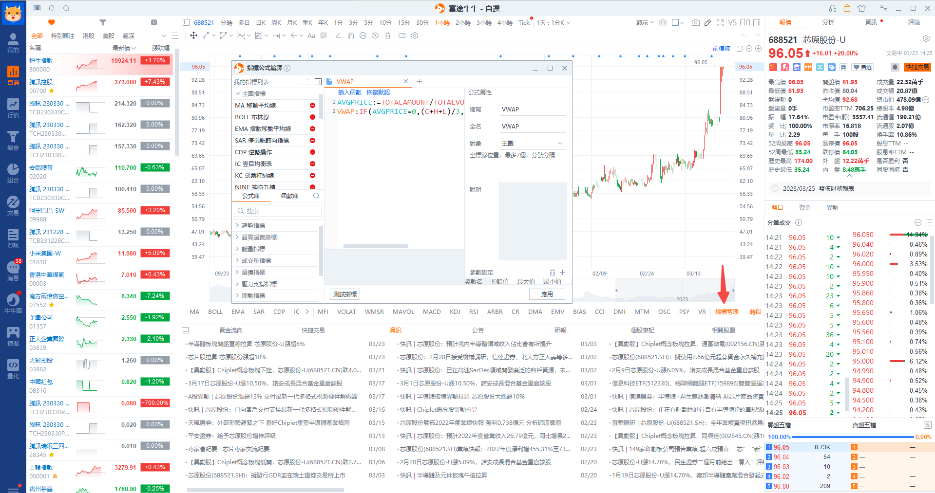Open the 分析 tab in right panel
The height and width of the screenshot is (493, 935).
point(828,22)
